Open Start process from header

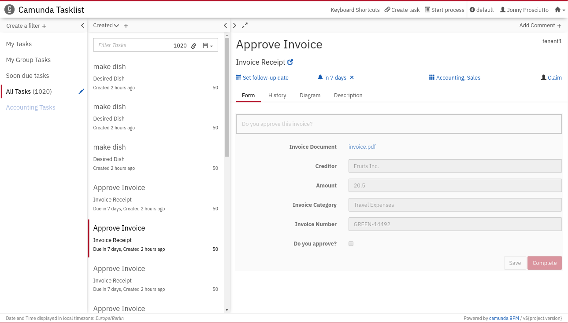pyautogui.click(x=445, y=10)
